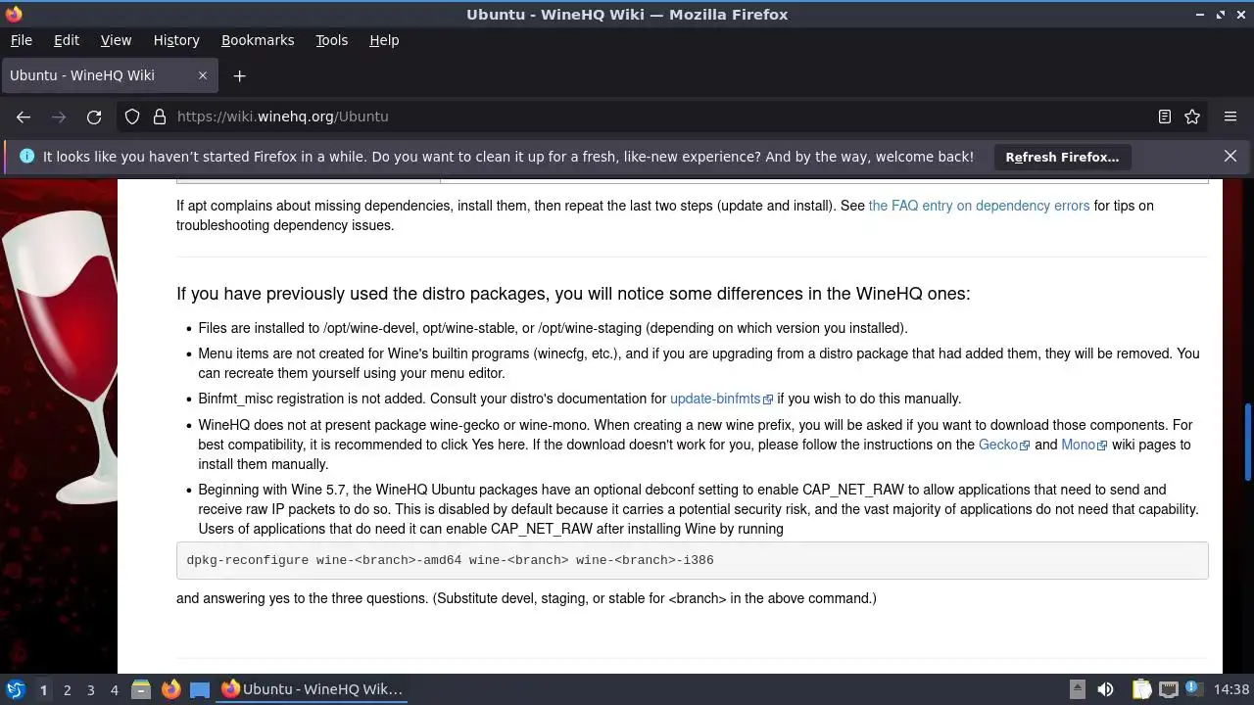
Task: Launch the file manager from taskbar
Action: (140, 689)
